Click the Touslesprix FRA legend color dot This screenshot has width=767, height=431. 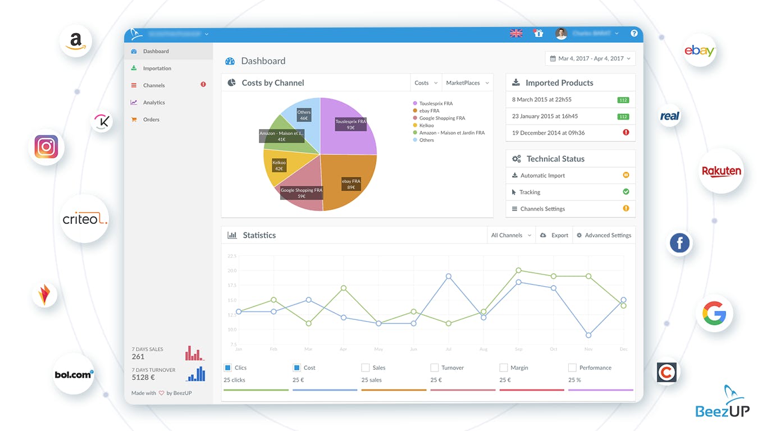[415, 103]
